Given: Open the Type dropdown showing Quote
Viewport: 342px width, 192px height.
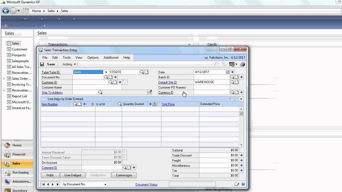Looking at the screenshot, I should pyautogui.click(x=106, y=72).
